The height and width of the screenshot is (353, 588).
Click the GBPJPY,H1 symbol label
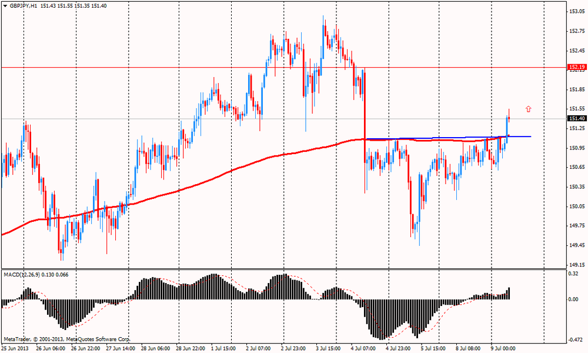24,6
